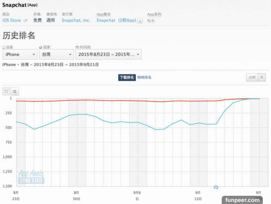Click the calendar icon next to 时间段
271x204 pixels.
tap(77, 47)
